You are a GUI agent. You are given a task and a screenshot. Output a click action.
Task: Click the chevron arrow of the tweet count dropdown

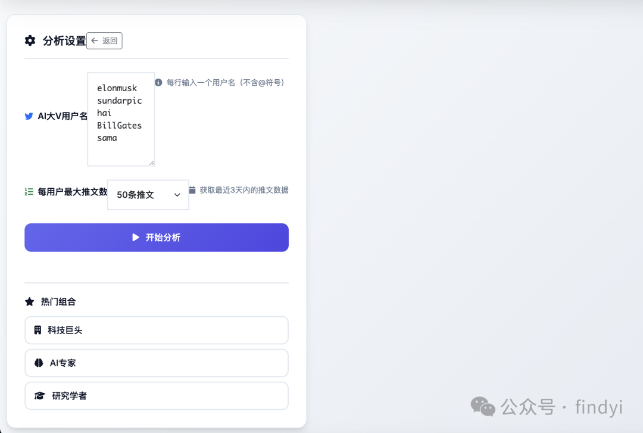click(177, 195)
